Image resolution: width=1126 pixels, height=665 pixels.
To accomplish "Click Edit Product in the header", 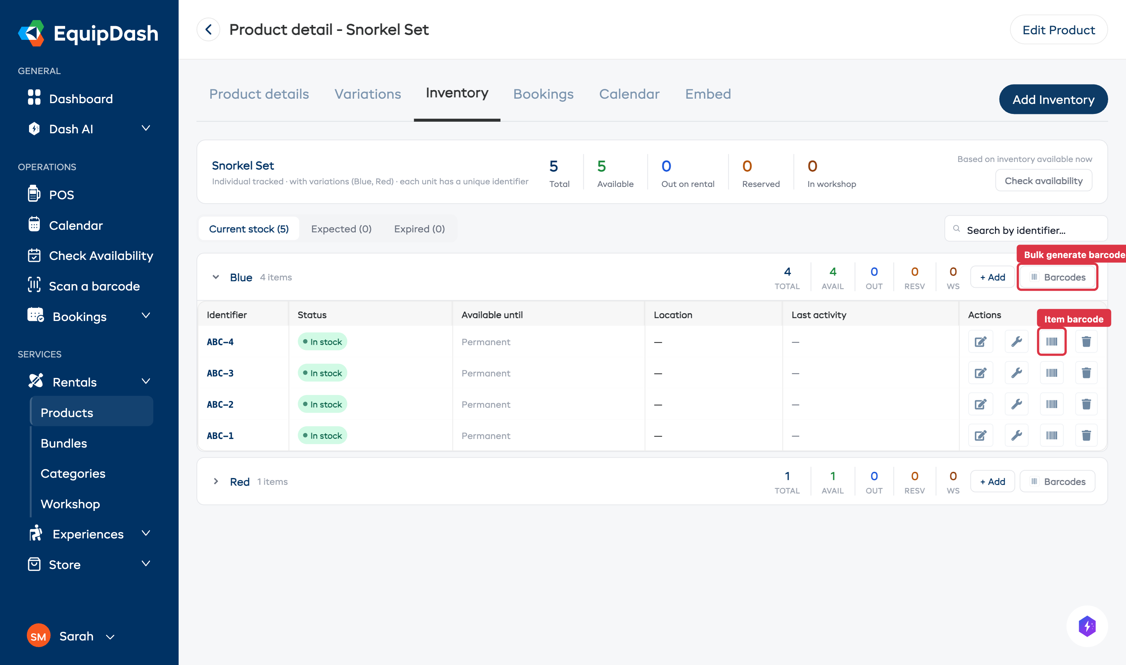I will [x=1059, y=29].
